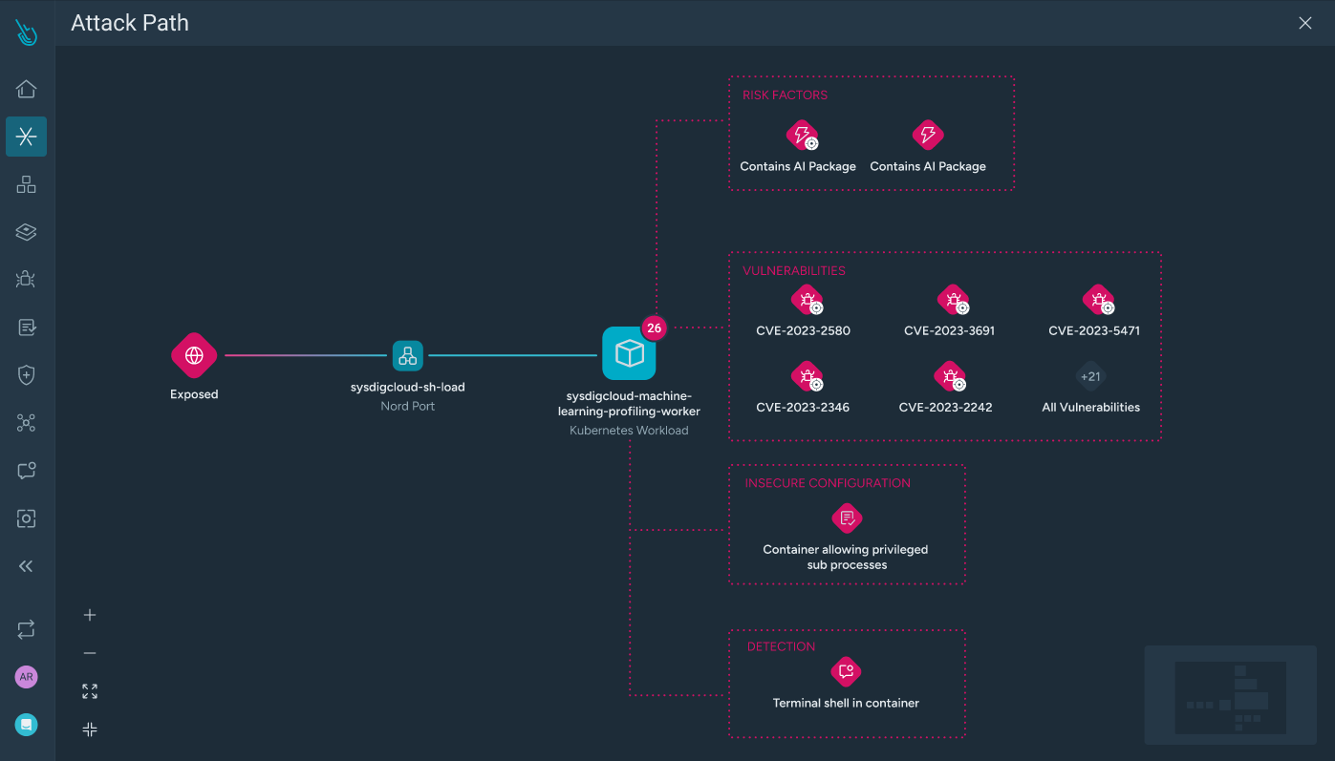Click the switch product arrows icon
This screenshot has width=1335, height=761.
(27, 629)
